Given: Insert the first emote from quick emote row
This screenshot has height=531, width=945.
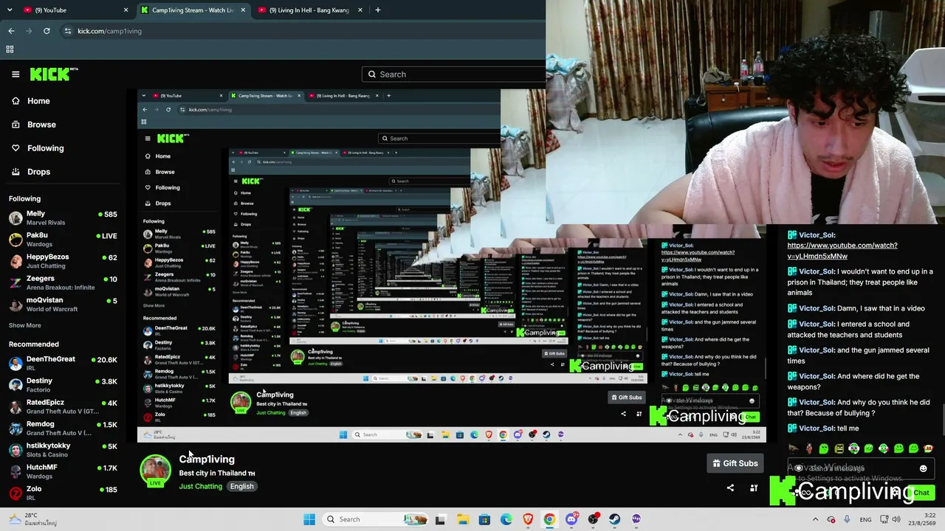Looking at the screenshot, I should [x=794, y=448].
